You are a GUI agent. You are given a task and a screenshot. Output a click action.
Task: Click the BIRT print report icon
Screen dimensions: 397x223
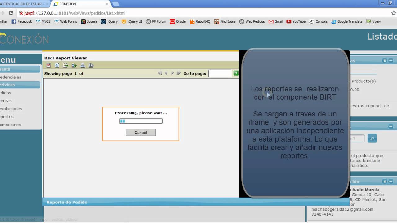(83, 65)
